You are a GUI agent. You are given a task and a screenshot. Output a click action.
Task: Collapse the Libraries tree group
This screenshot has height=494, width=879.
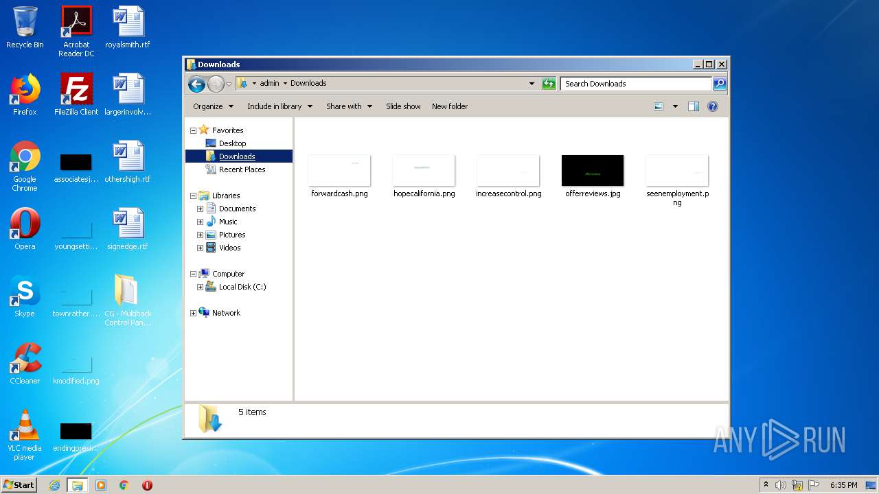193,196
